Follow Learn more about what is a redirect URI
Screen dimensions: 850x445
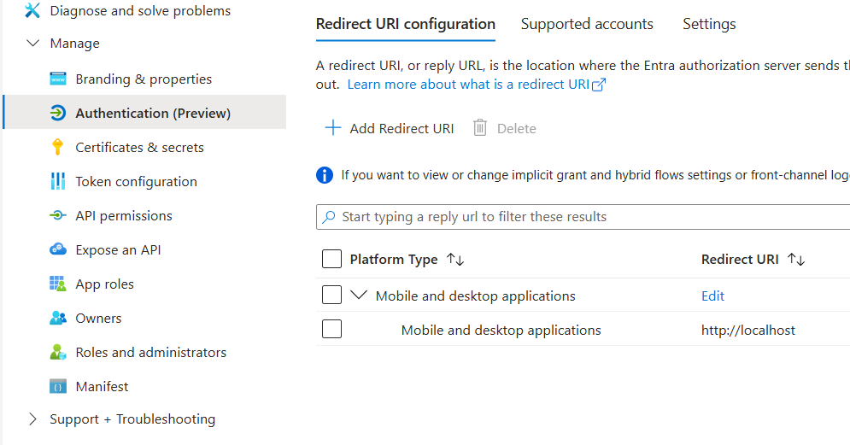(468, 85)
